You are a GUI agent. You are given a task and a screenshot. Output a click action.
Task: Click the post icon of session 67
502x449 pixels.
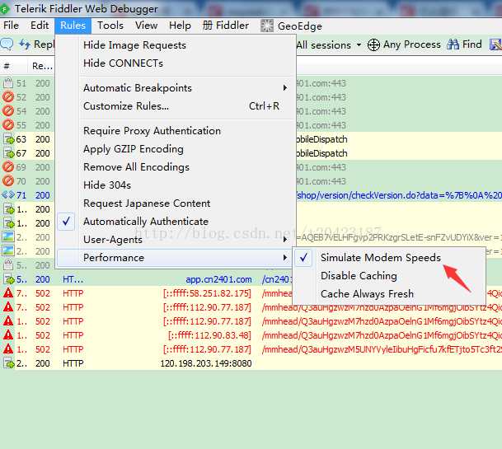tap(8, 153)
